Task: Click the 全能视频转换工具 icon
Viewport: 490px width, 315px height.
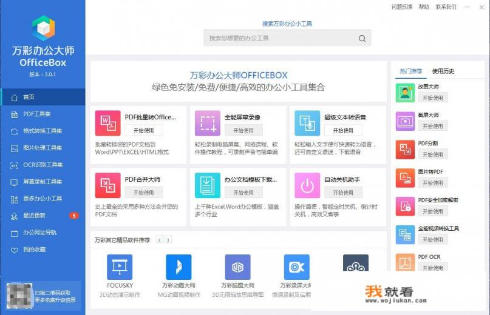Action: [x=405, y=234]
